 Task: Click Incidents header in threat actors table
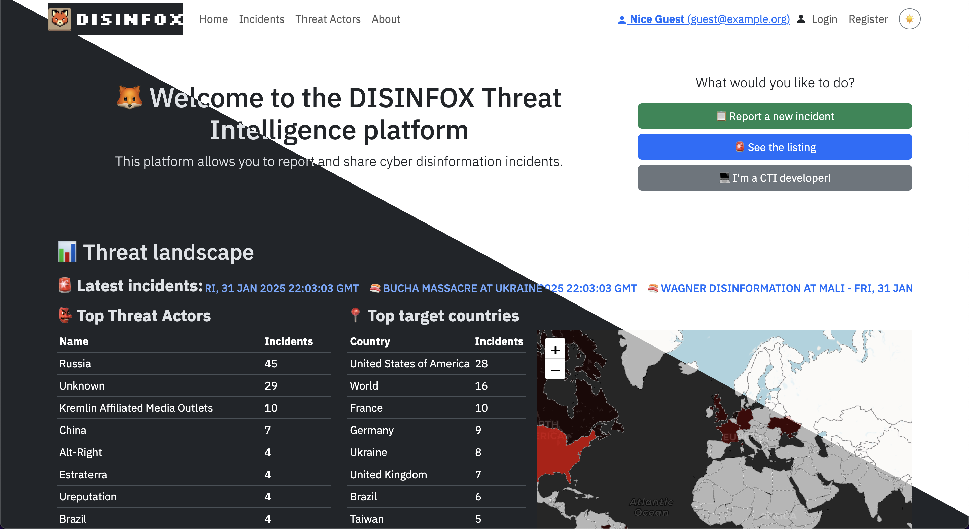click(288, 341)
